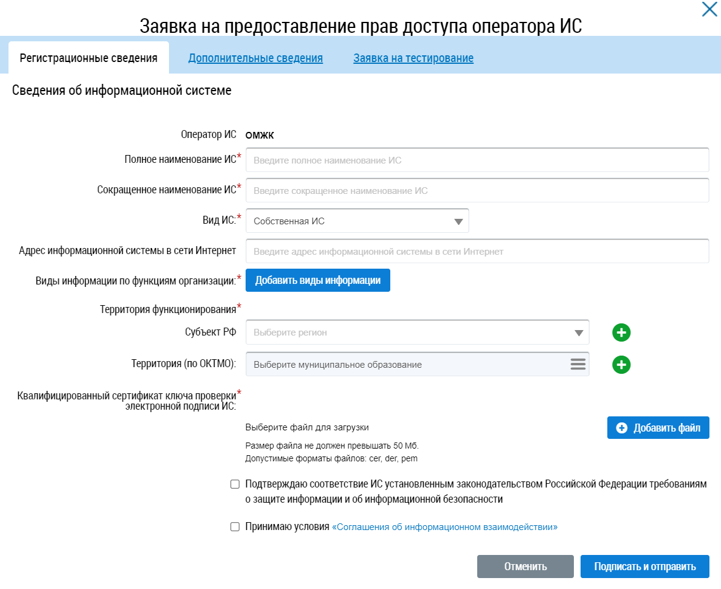Switch to Дополнительные сведения tab
This screenshot has height=589, width=721.
[255, 58]
